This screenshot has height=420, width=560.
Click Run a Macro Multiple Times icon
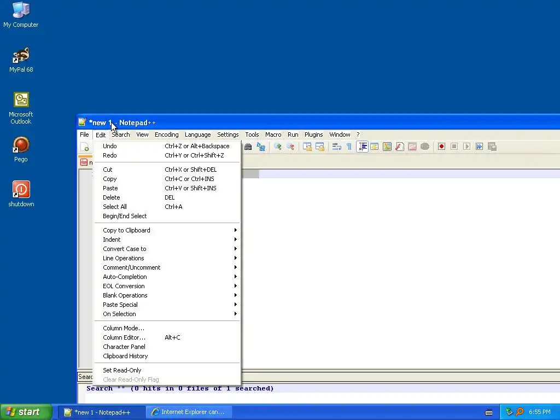coord(479,147)
